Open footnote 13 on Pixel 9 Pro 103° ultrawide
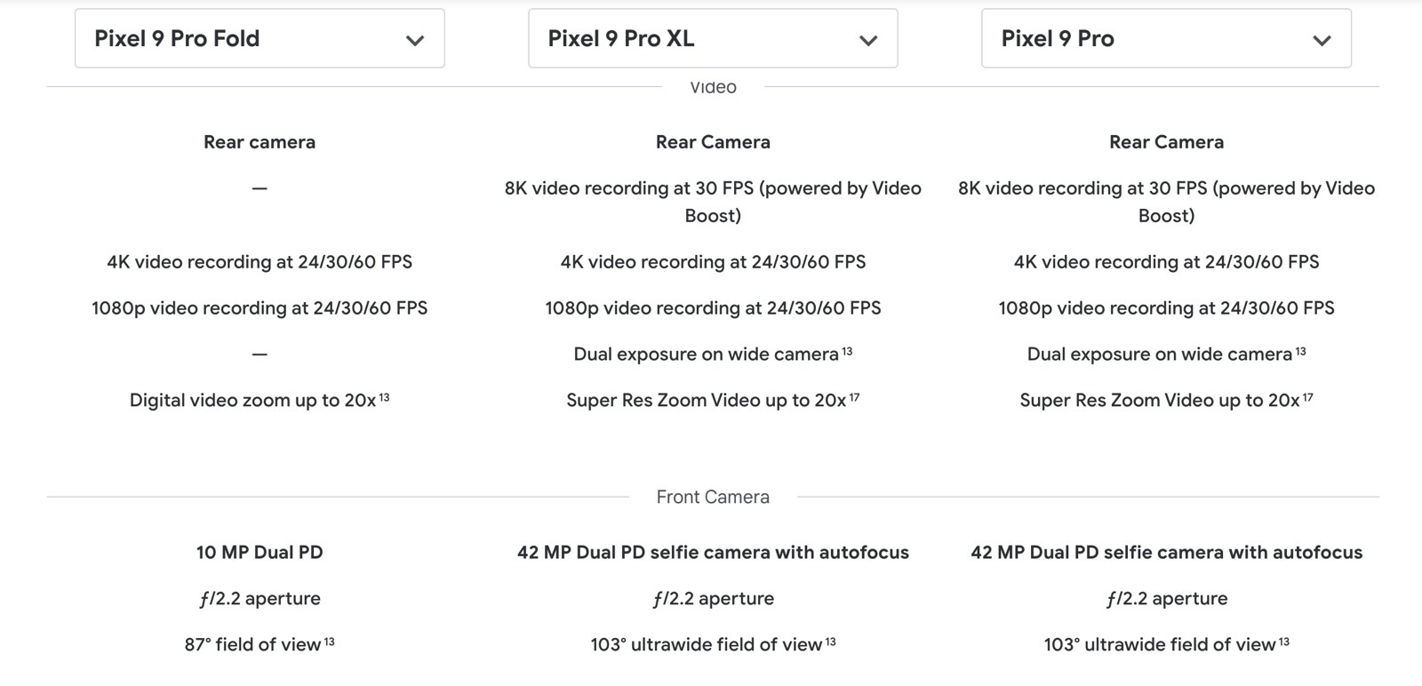Viewport: 1422px width, 686px height. [1283, 642]
